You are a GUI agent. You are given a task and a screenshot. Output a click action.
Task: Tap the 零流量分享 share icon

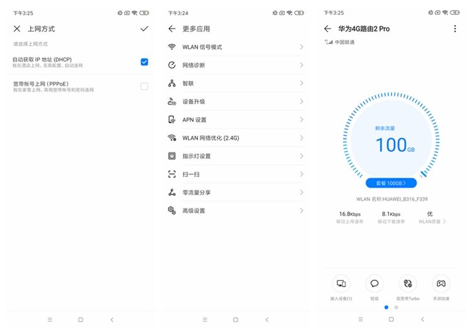pos(172,193)
